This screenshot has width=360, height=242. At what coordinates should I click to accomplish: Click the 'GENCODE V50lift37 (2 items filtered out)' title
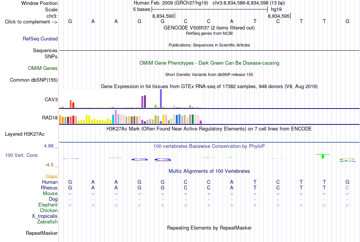click(209, 28)
